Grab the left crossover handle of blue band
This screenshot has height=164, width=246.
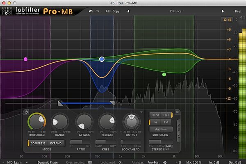[60, 104]
